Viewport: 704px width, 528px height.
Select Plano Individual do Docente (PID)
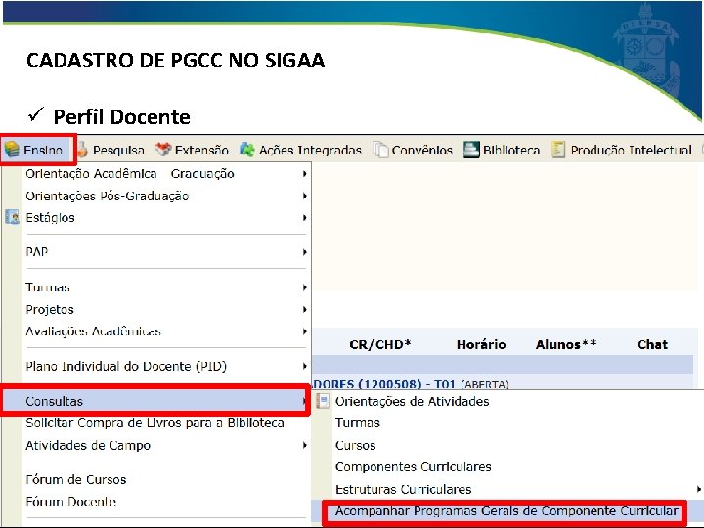tap(155, 366)
